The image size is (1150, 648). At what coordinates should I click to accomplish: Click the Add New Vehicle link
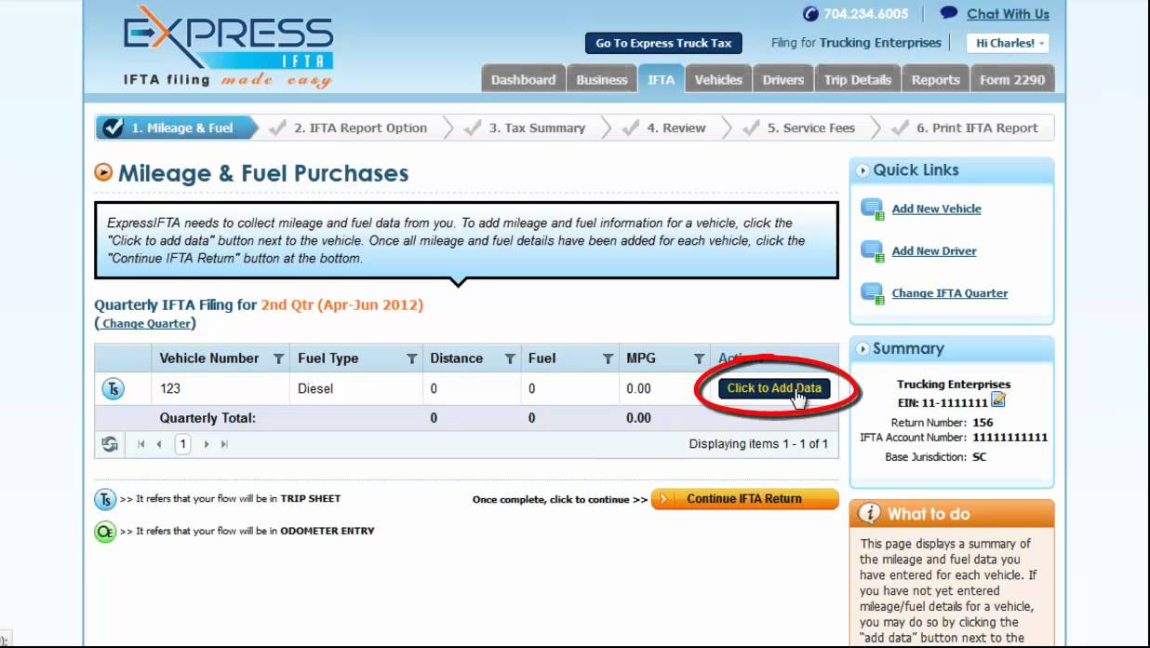click(x=936, y=209)
